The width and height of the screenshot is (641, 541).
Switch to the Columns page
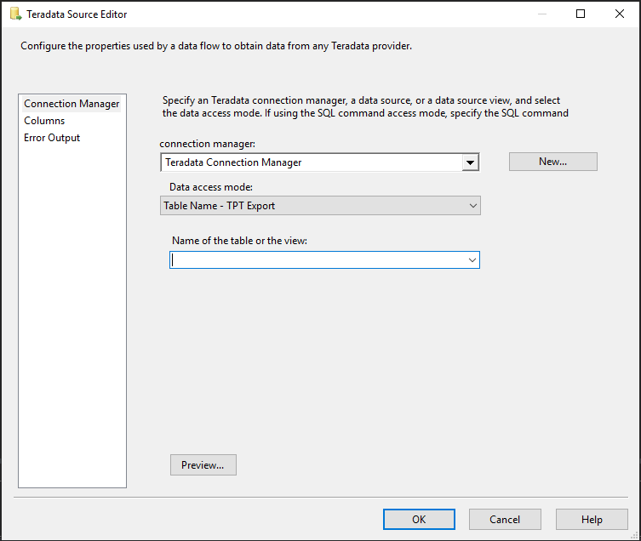[x=44, y=121]
